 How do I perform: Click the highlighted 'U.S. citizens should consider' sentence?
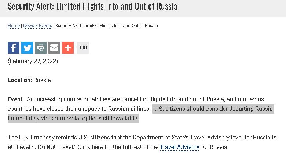pos(213,109)
